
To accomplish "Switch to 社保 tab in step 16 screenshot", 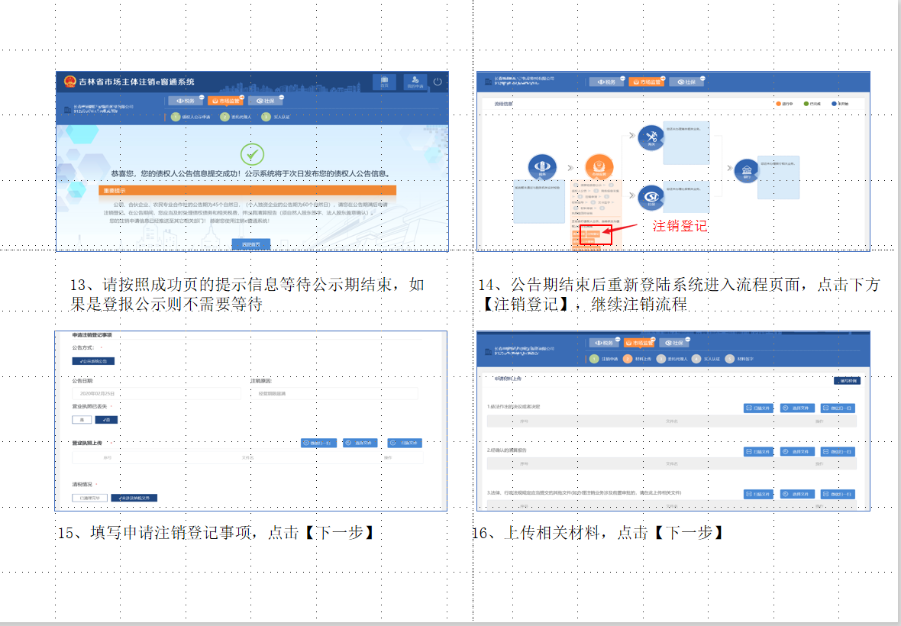I will (674, 343).
